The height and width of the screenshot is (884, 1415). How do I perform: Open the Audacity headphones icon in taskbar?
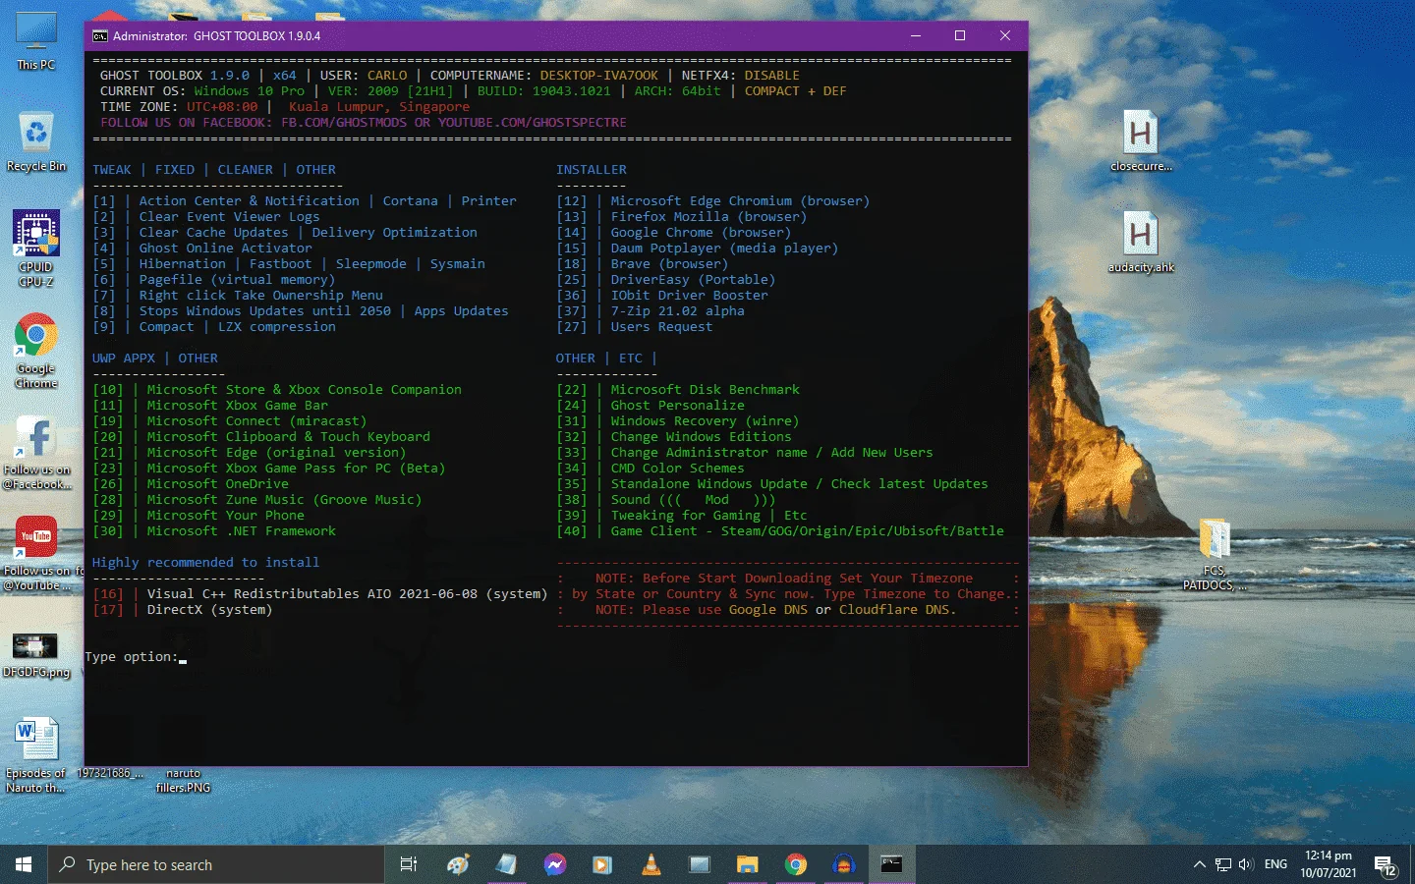[844, 864]
